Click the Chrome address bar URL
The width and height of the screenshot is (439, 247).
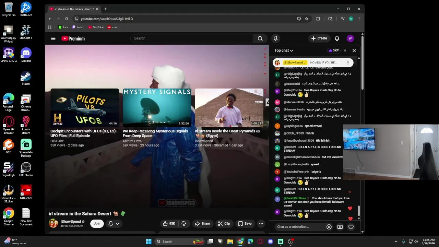tap(107, 19)
